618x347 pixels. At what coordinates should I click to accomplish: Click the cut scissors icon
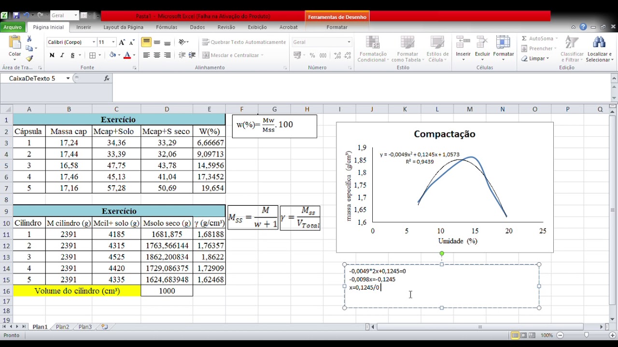click(29, 39)
